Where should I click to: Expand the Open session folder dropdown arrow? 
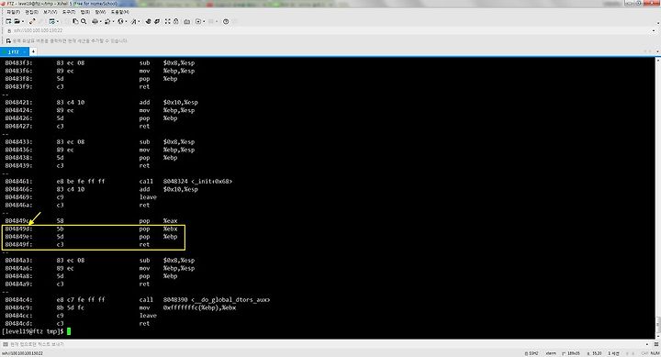pyautogui.click(x=23, y=21)
